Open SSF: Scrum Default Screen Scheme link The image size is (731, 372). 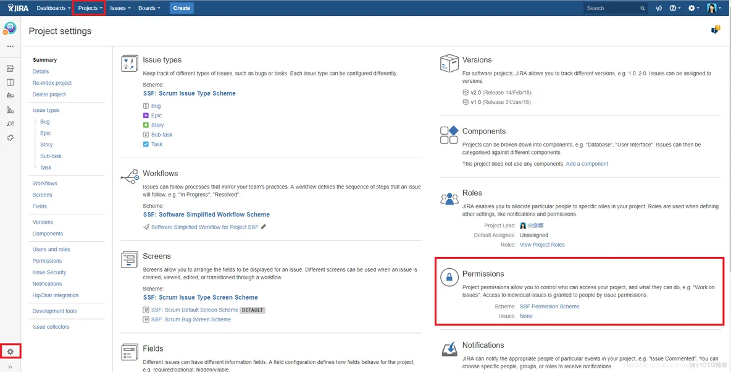(195, 310)
